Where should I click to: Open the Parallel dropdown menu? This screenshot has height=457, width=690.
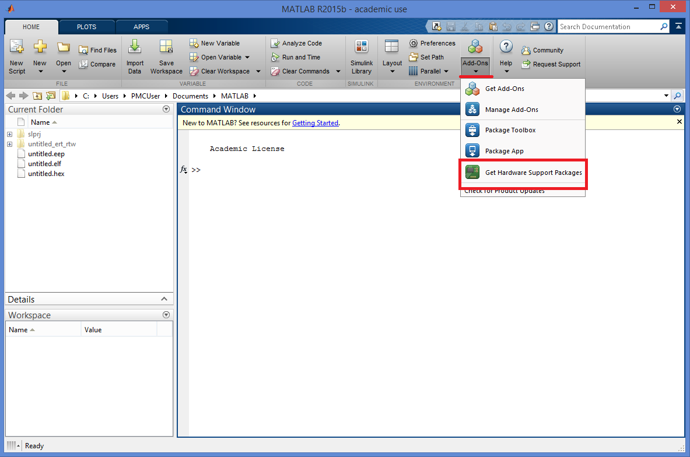coord(429,71)
